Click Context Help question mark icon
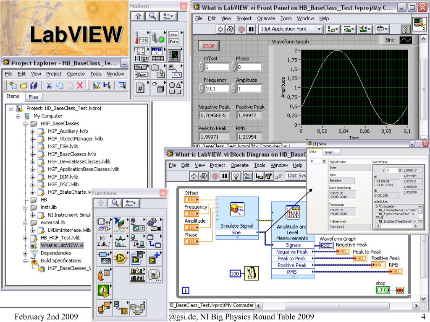This screenshot has height=322, width=430. tap(405, 29)
